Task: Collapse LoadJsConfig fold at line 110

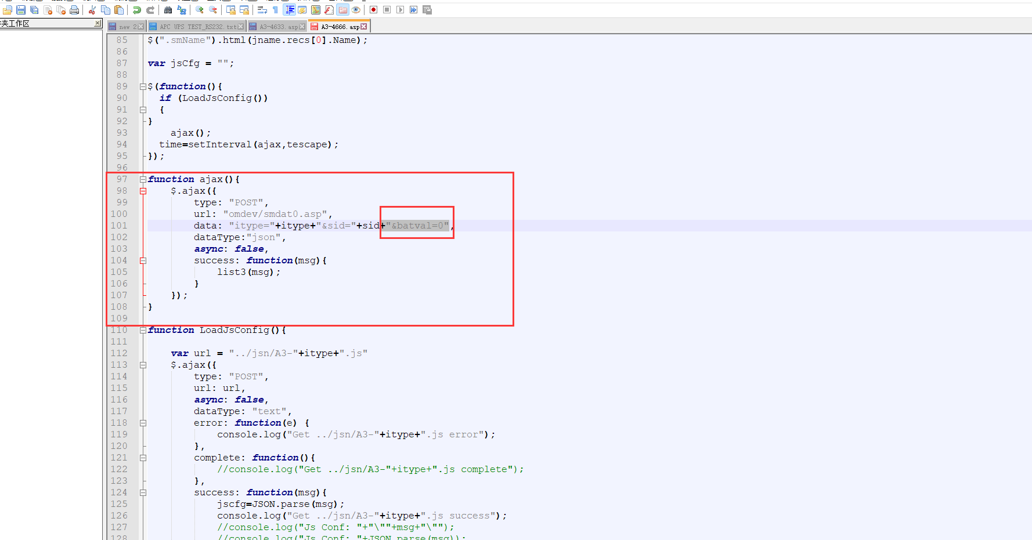Action: pyautogui.click(x=143, y=330)
